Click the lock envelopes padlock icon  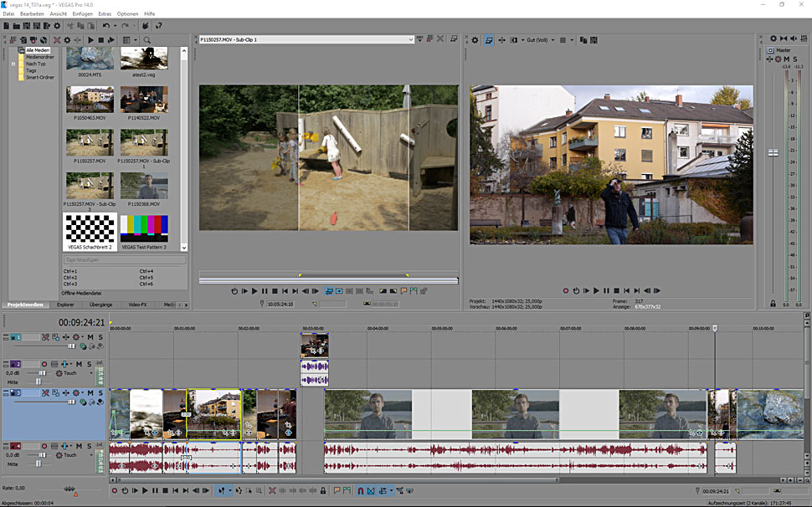coord(322,490)
